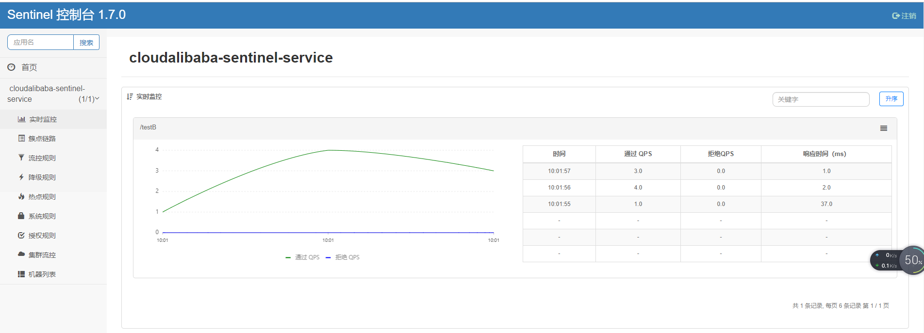Click the fire icon beside 热点规则
The image size is (924, 333).
[21, 196]
